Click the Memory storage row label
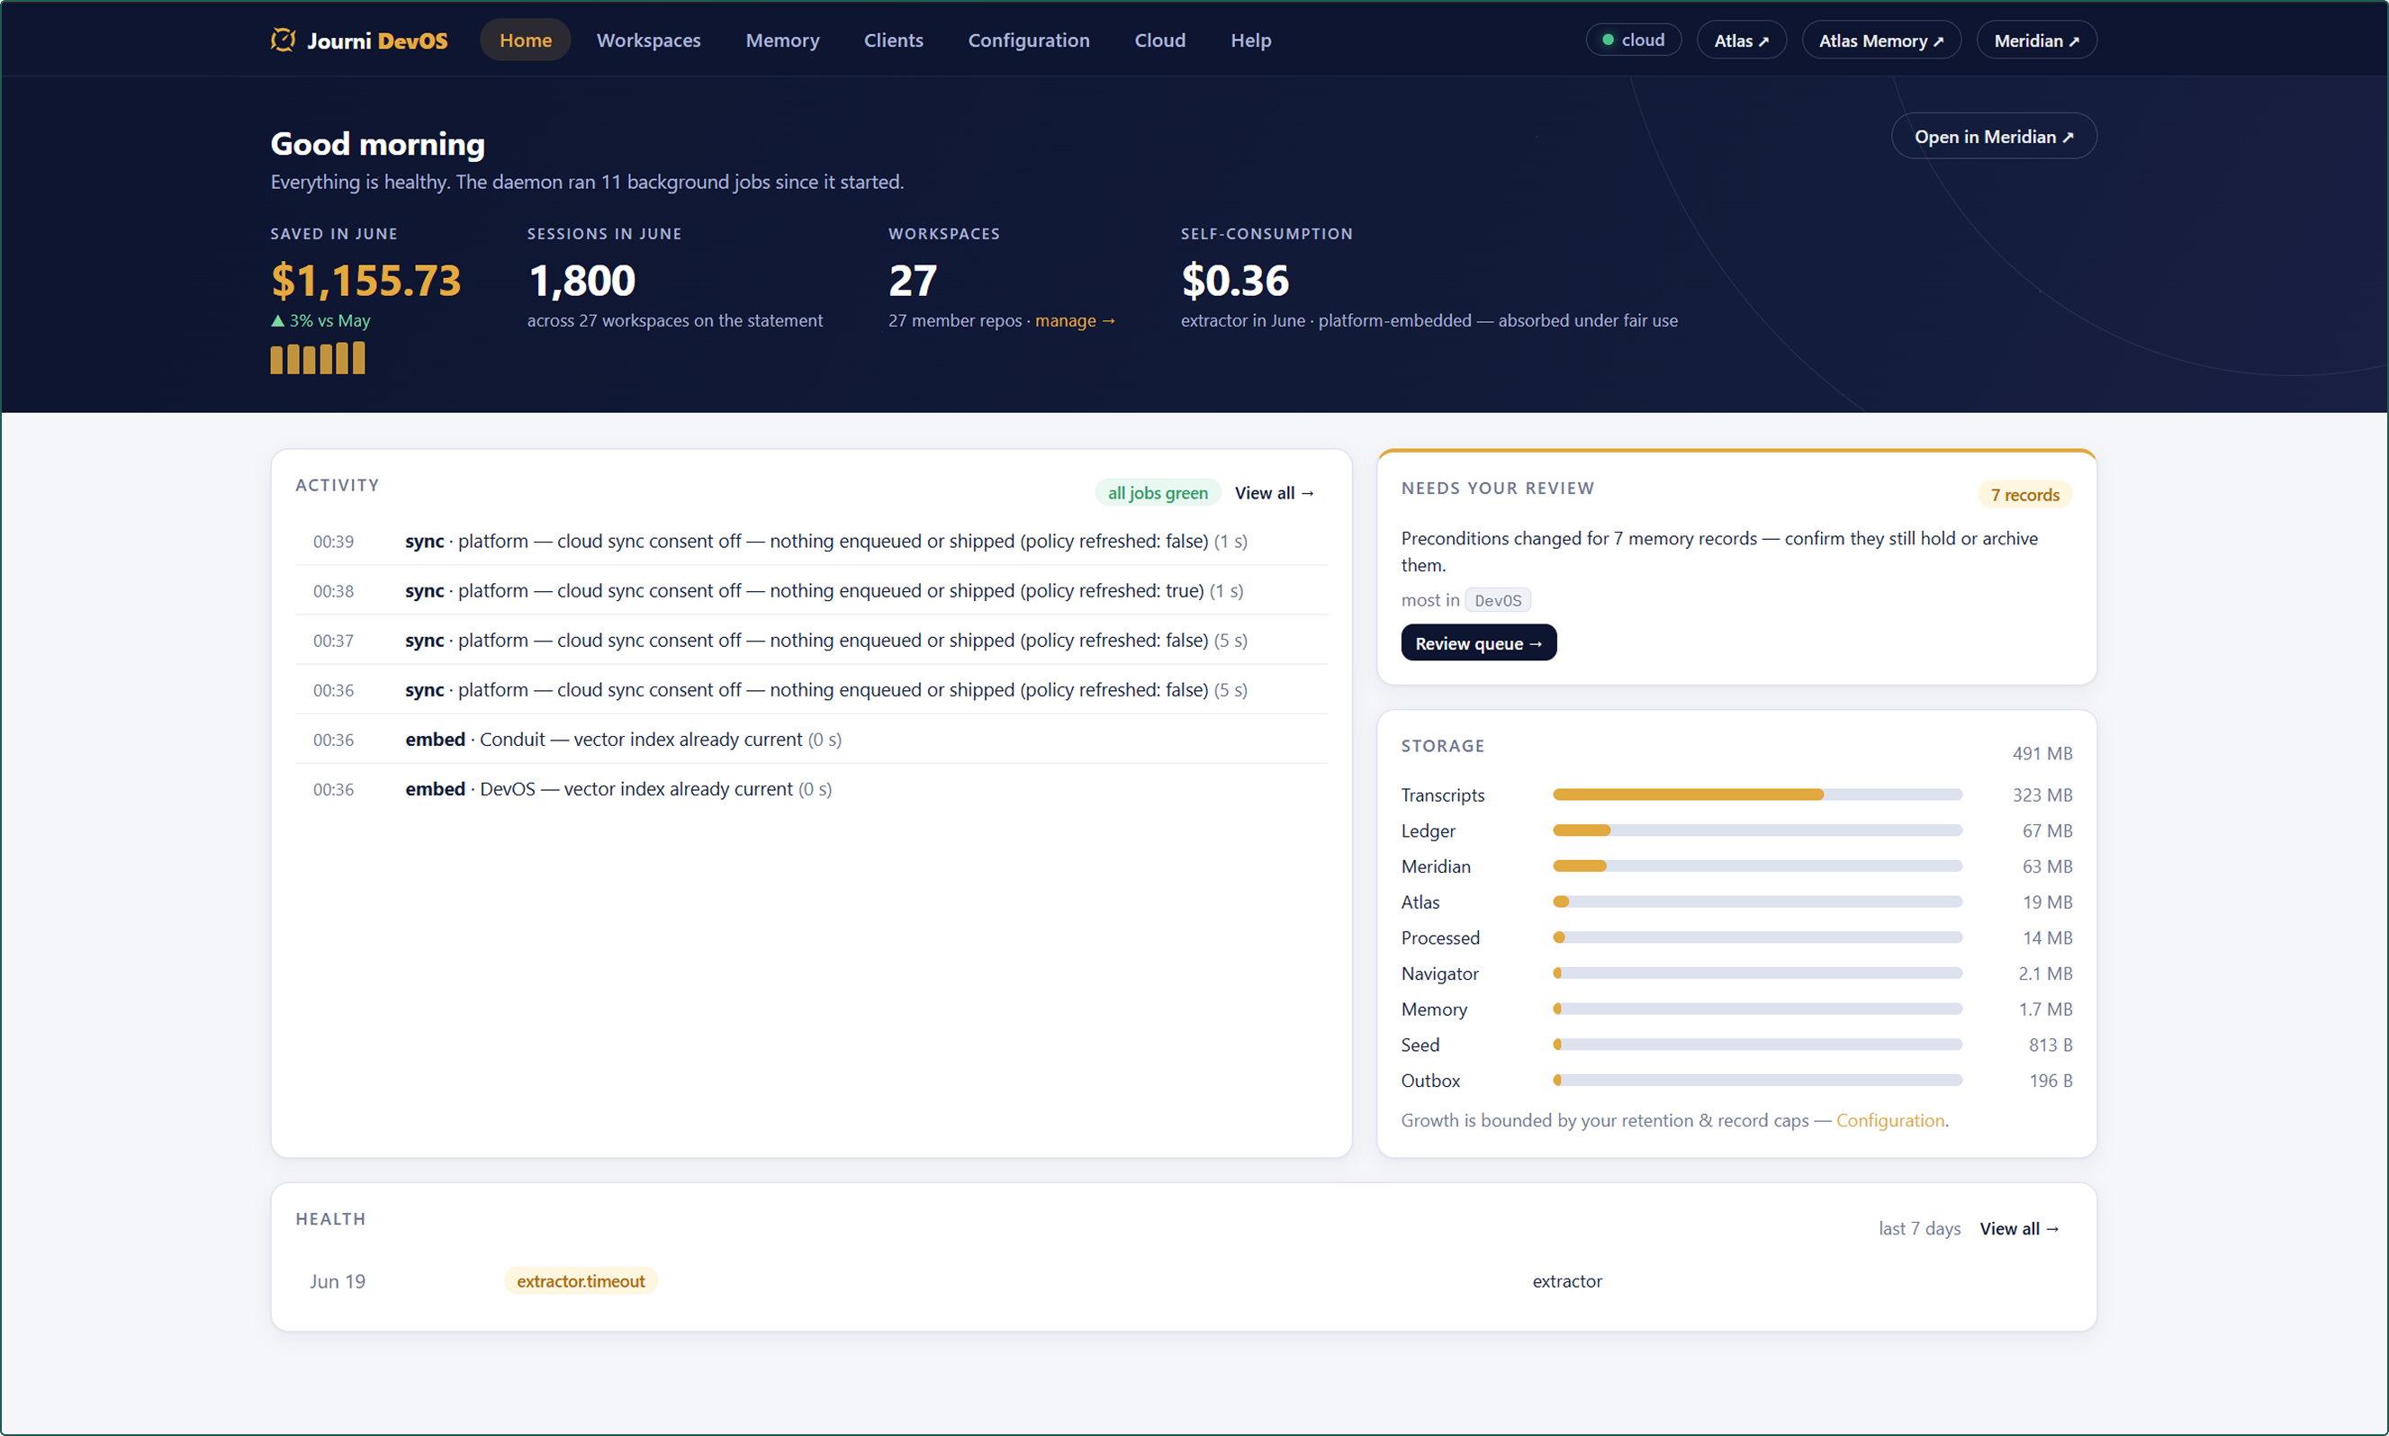2389x1436 pixels. click(x=1434, y=1010)
